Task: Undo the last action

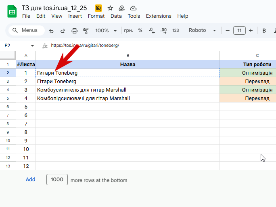Action: pos(51,31)
